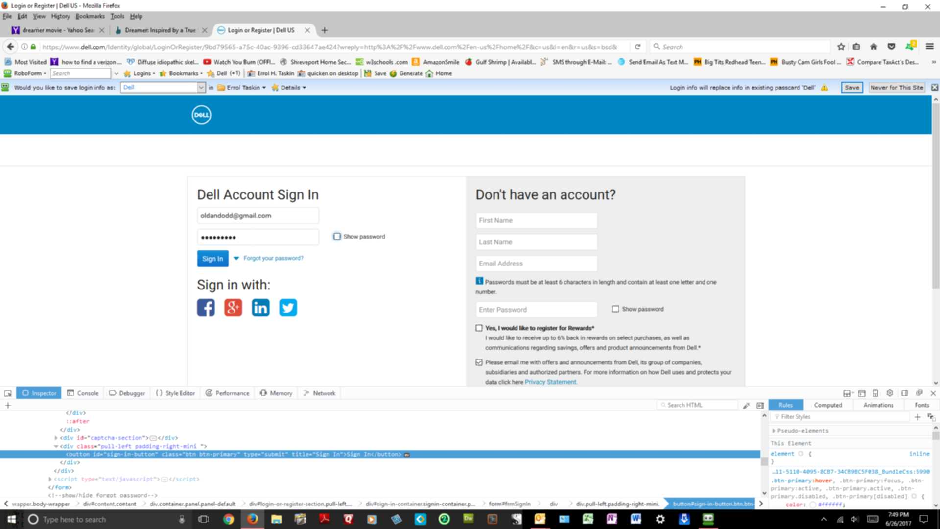Expand the script node in markup
This screenshot has height=529, width=940.
[x=50, y=479]
